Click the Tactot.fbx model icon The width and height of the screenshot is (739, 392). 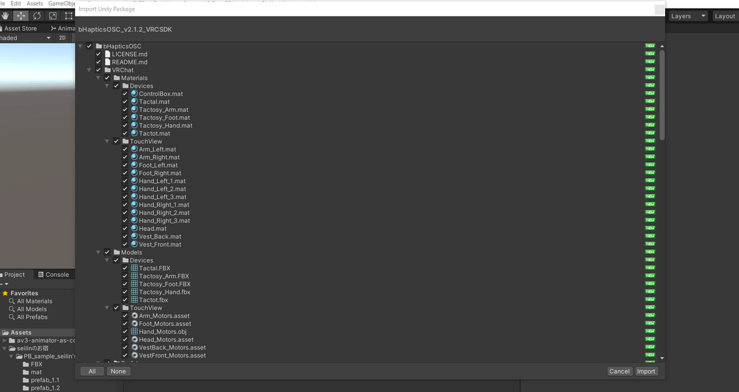tap(134, 300)
